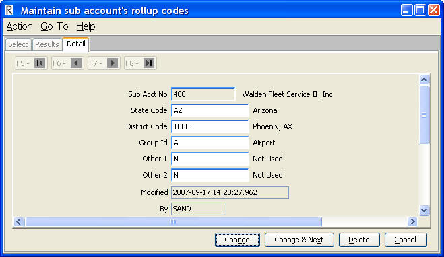
Task: Click vertical scrollbar up arrow
Action: pyautogui.click(x=424, y=80)
